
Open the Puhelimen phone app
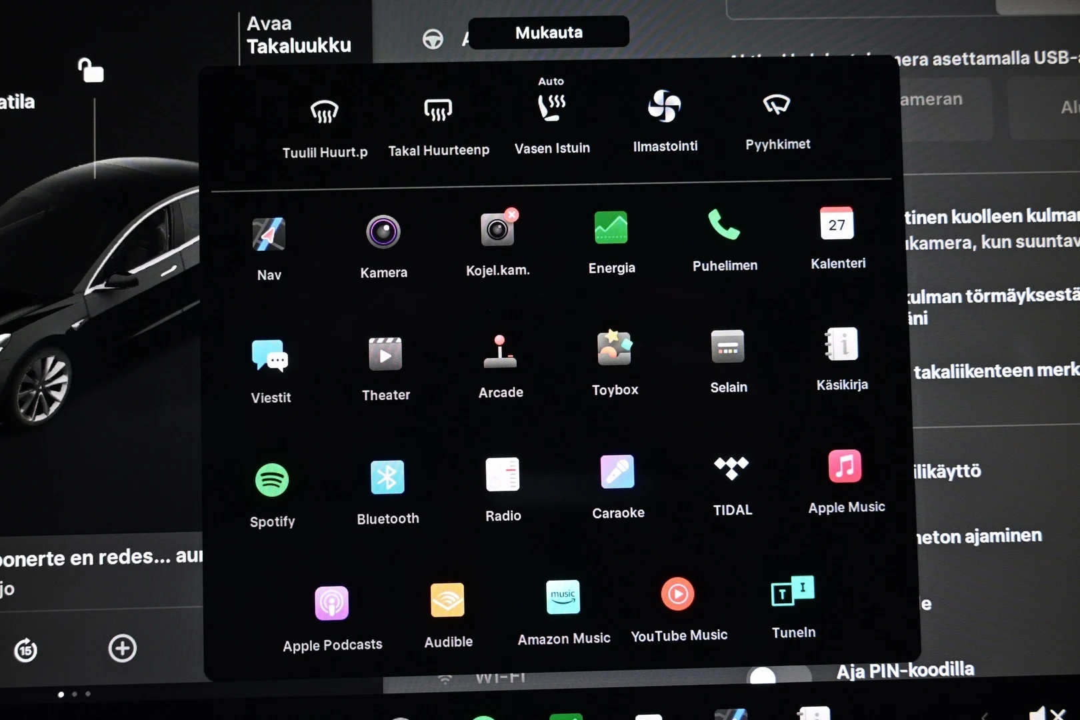(x=724, y=225)
